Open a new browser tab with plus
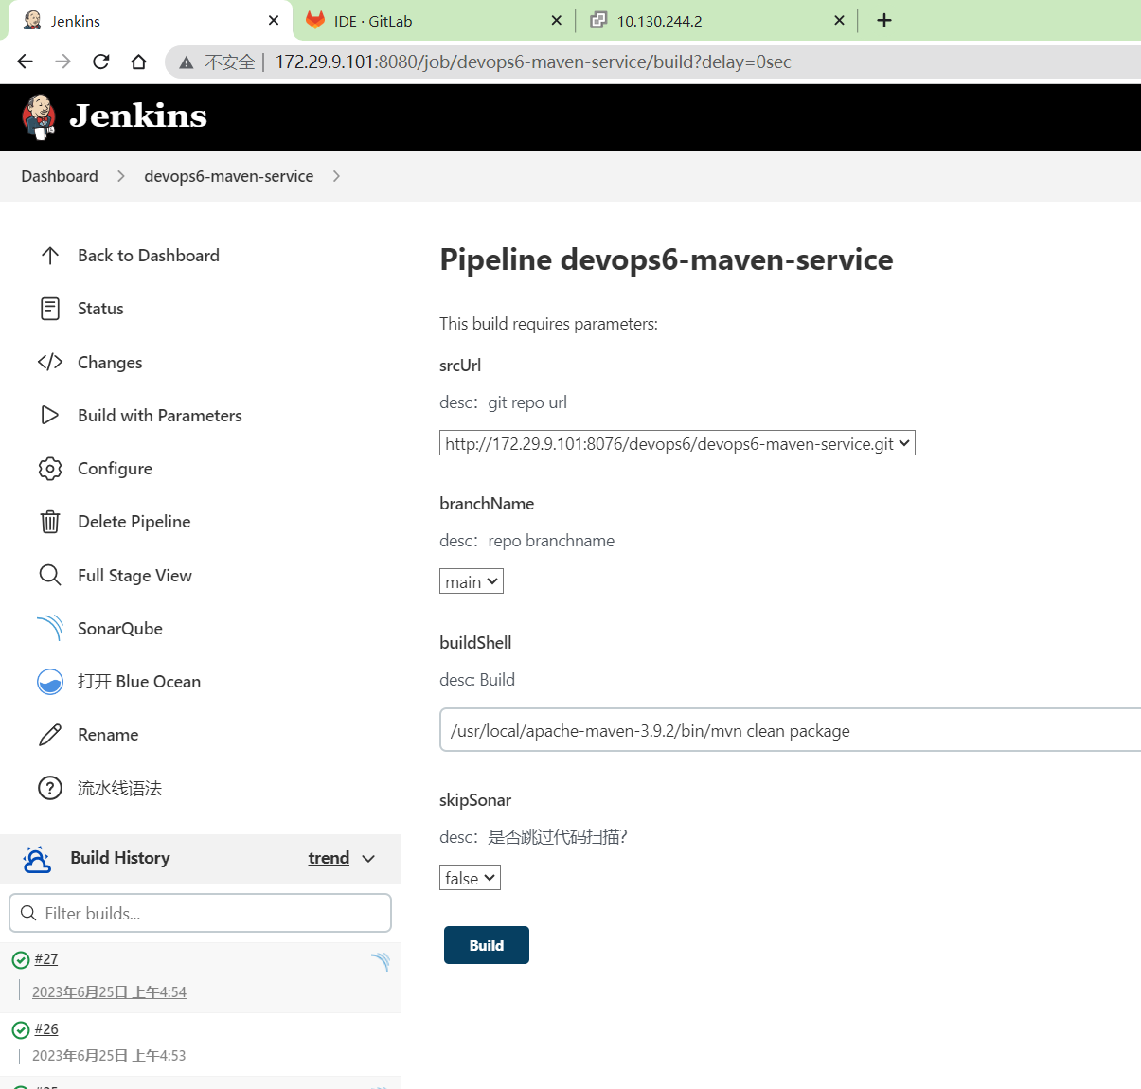Screen dimensions: 1141x1089 click(884, 20)
